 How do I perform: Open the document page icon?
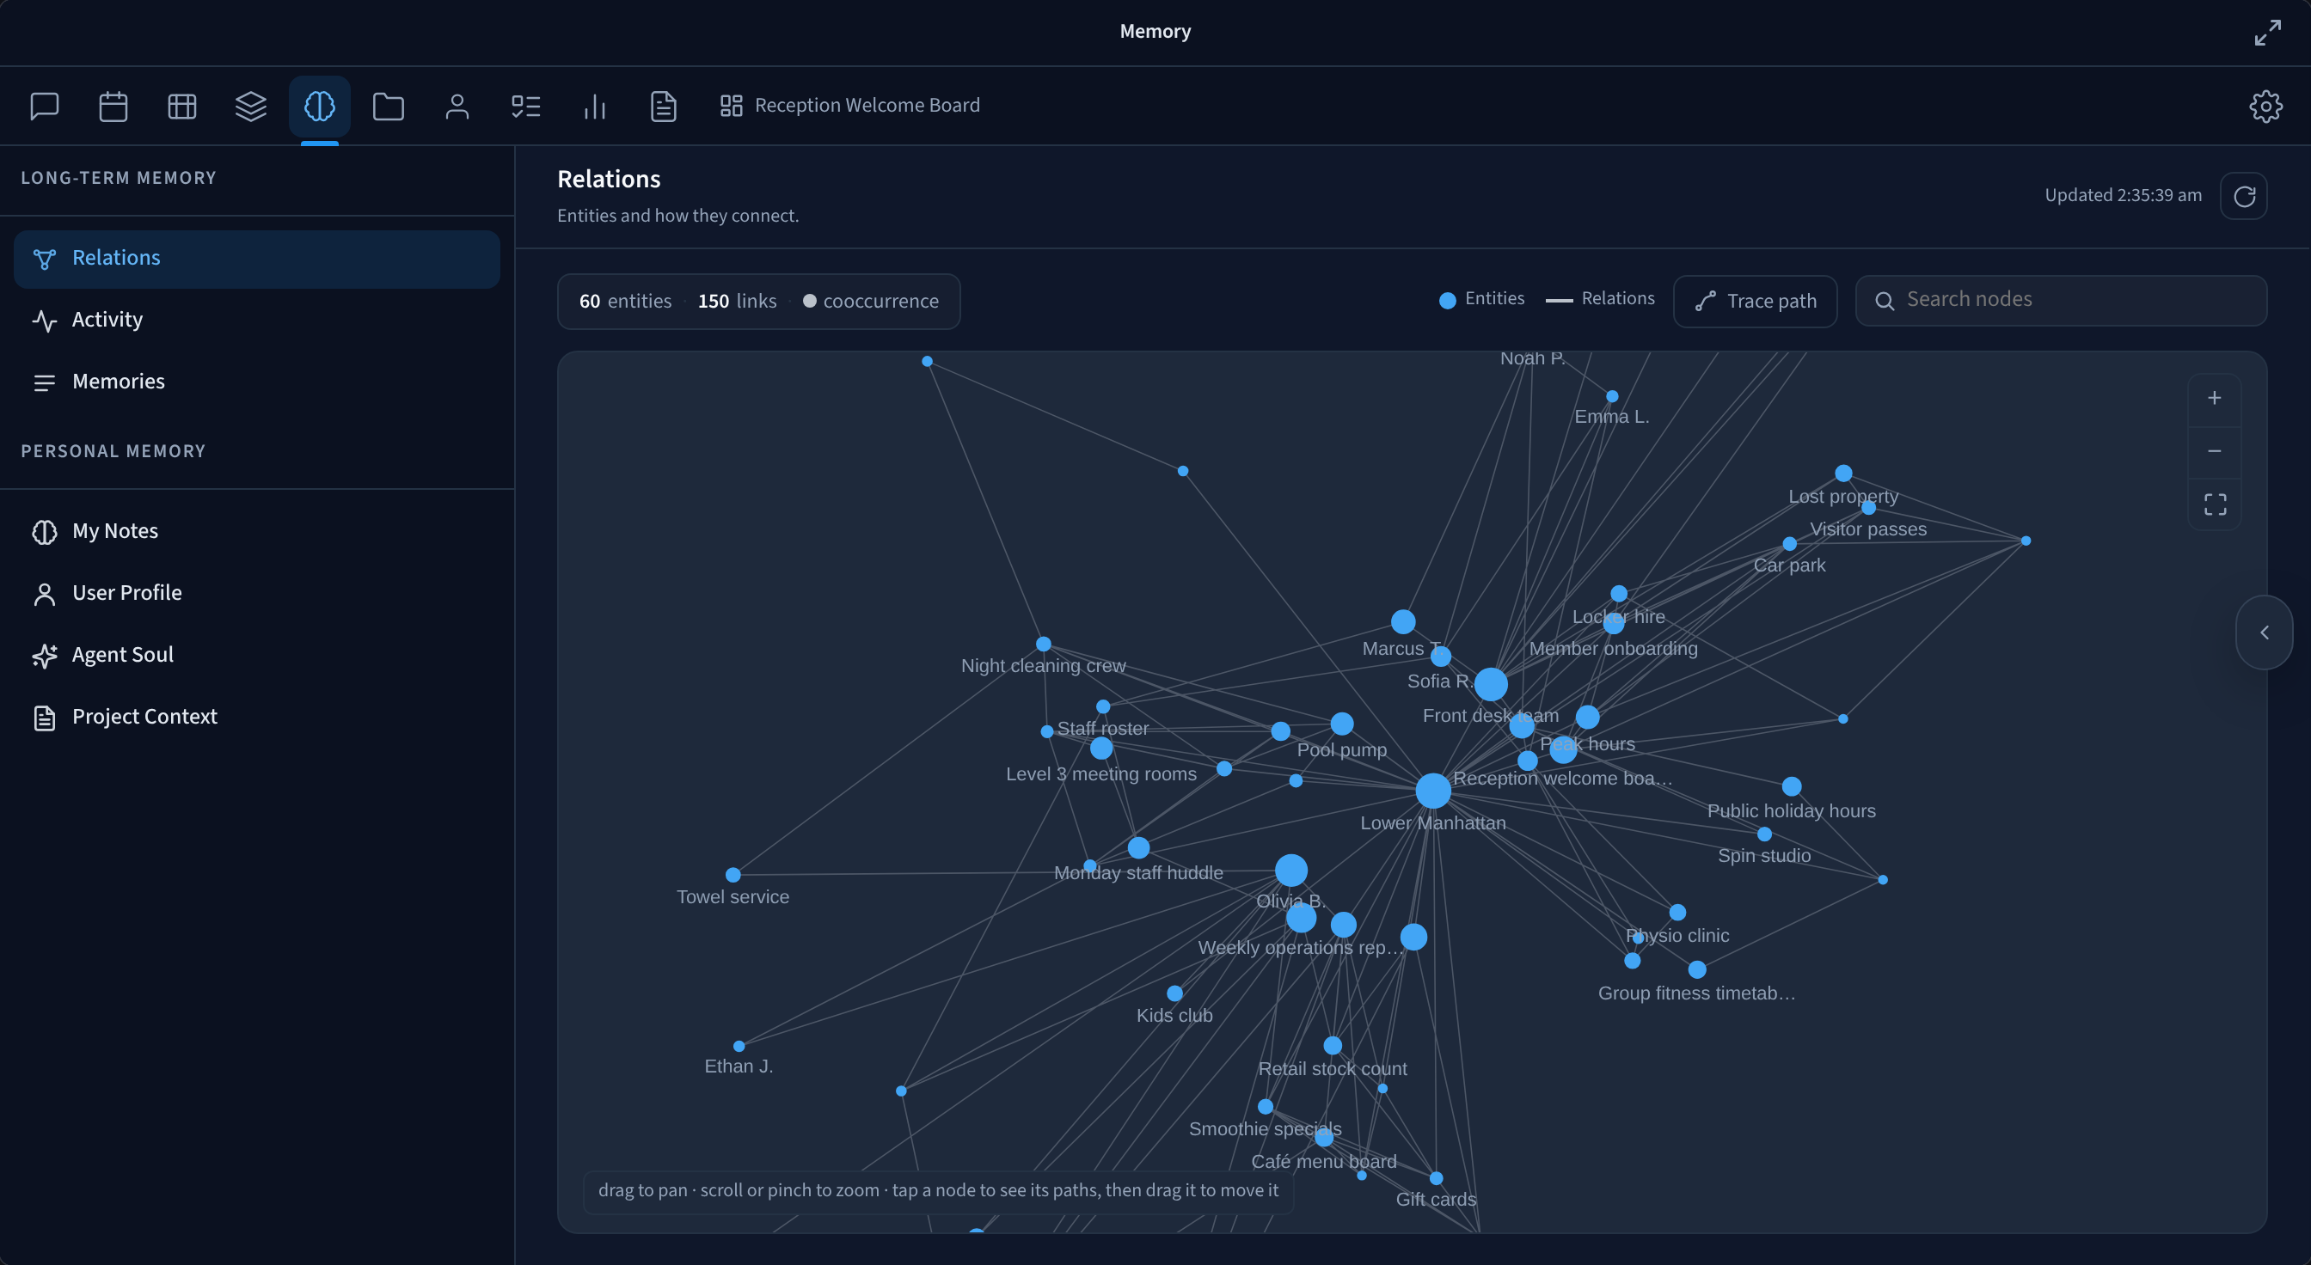[664, 106]
